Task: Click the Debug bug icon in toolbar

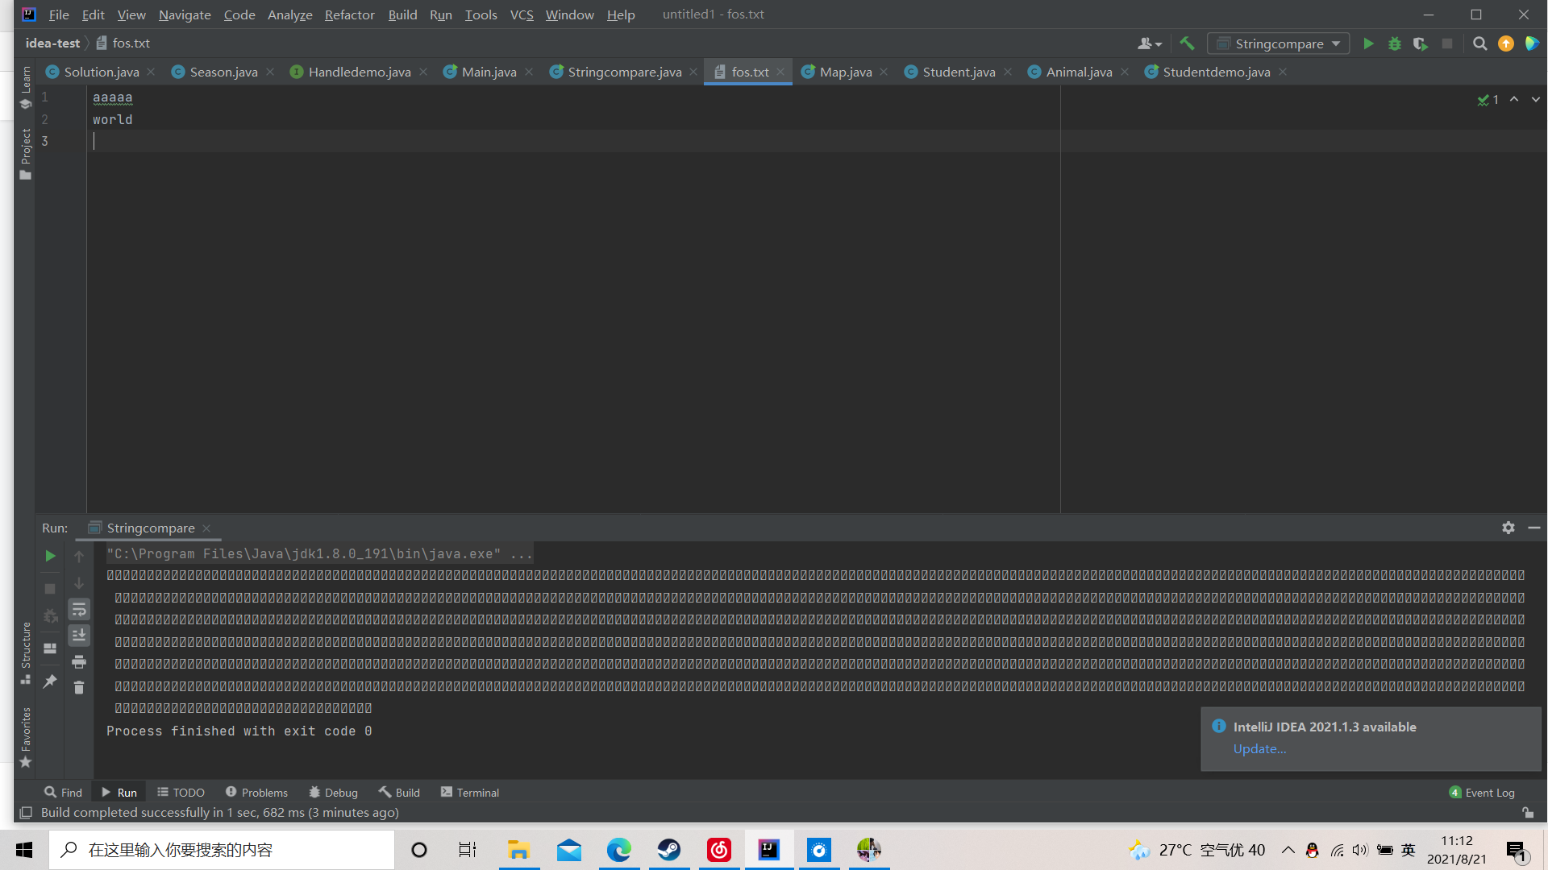Action: (1394, 43)
